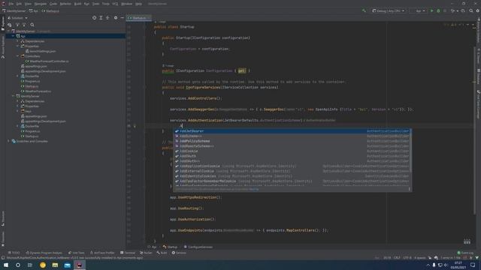481x270 pixels.
Task: Select AddIdentityCookies completion suggestion
Action: click(x=292, y=176)
